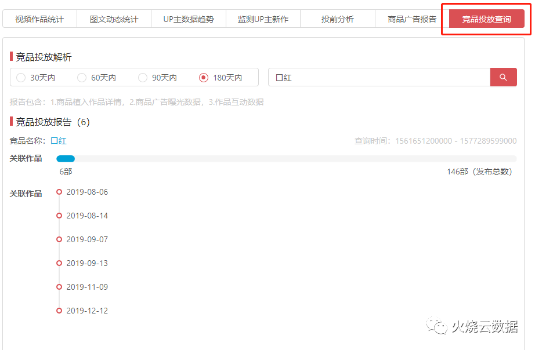Select the 2019-09-07 timeline marker
Viewport: 535px width, 350px height.
pos(59,239)
